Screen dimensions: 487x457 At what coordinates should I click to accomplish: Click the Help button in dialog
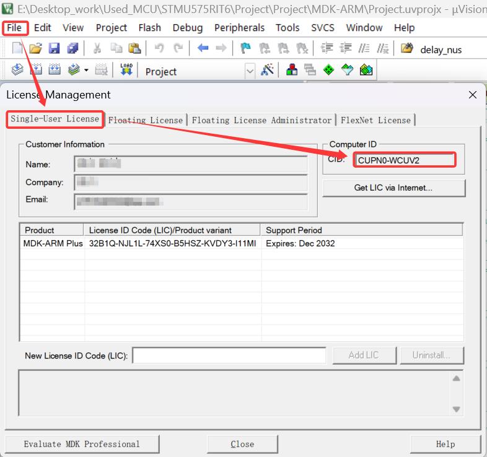pos(445,444)
